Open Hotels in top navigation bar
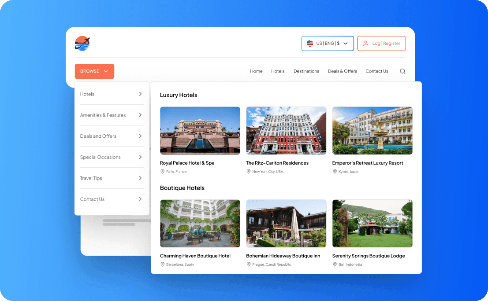This screenshot has height=301, width=488. pos(278,71)
